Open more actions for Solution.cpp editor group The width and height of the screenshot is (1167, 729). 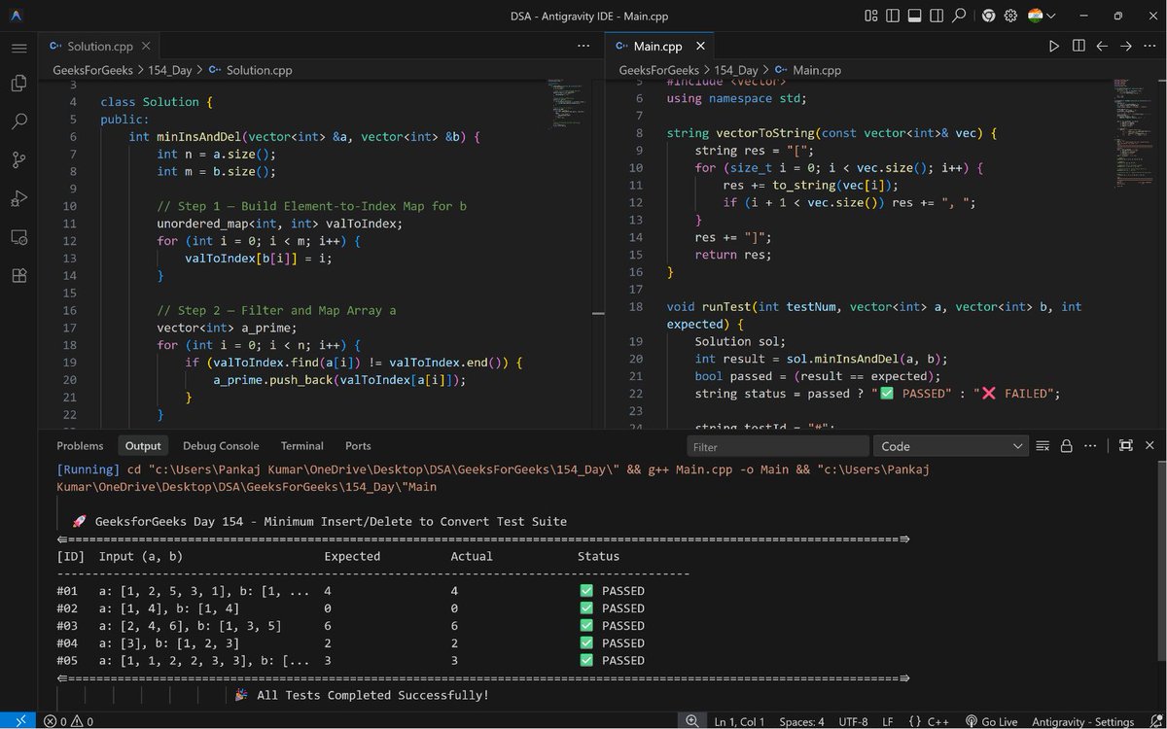click(583, 46)
